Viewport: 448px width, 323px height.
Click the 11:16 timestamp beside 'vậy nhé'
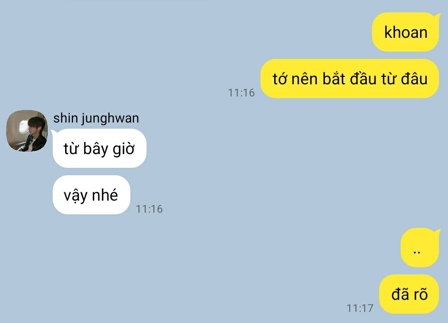tap(149, 209)
